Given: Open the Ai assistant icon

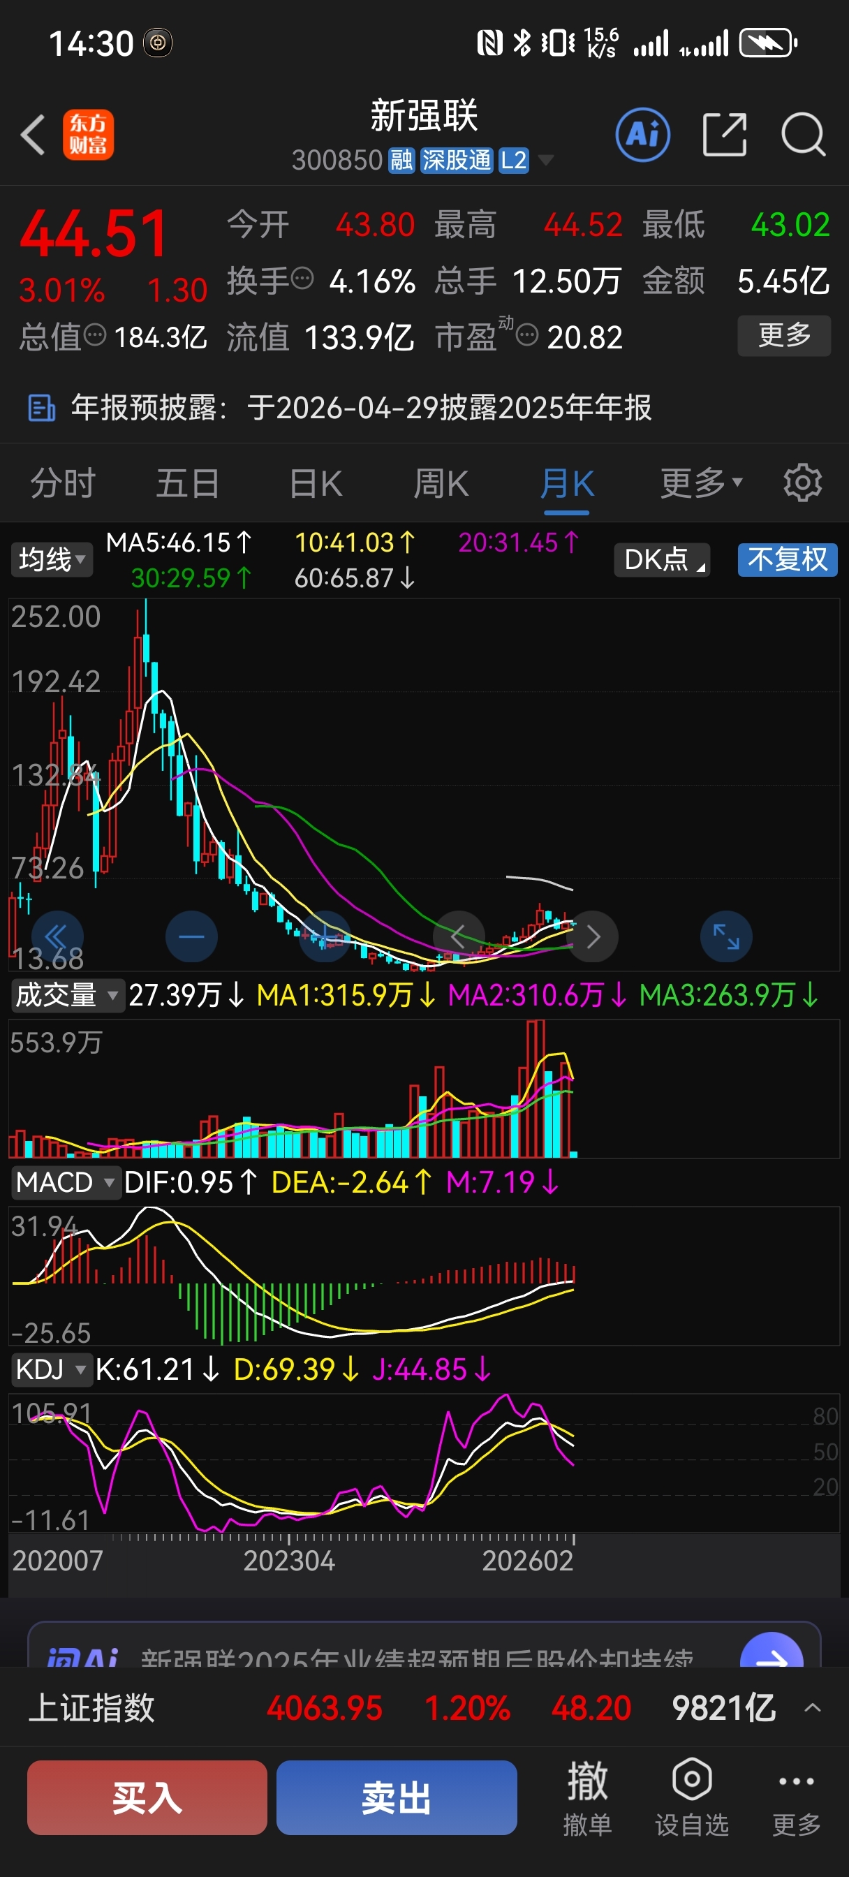Looking at the screenshot, I should [643, 135].
